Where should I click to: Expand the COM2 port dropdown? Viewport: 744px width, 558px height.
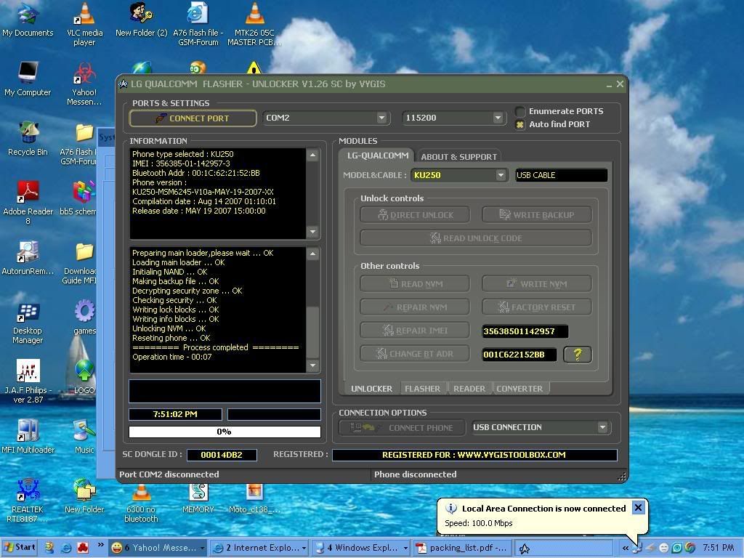[x=381, y=118]
